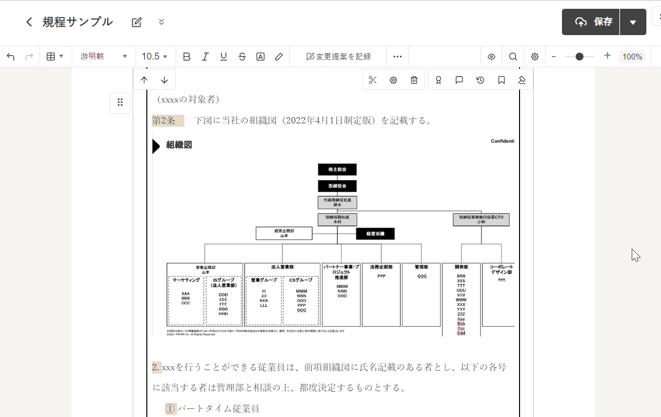Click the 保存 button
This screenshot has width=661, height=417.
[591, 22]
